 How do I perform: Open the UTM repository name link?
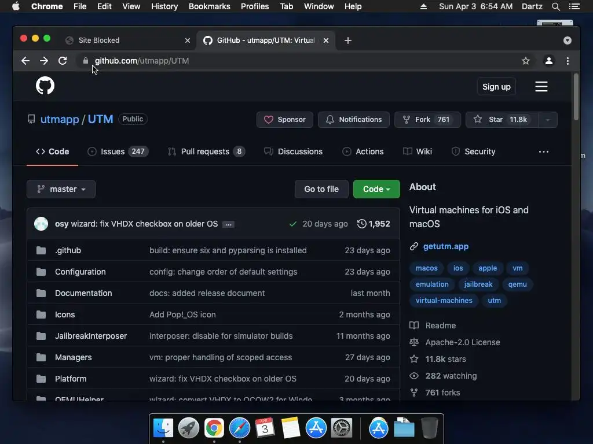point(101,119)
